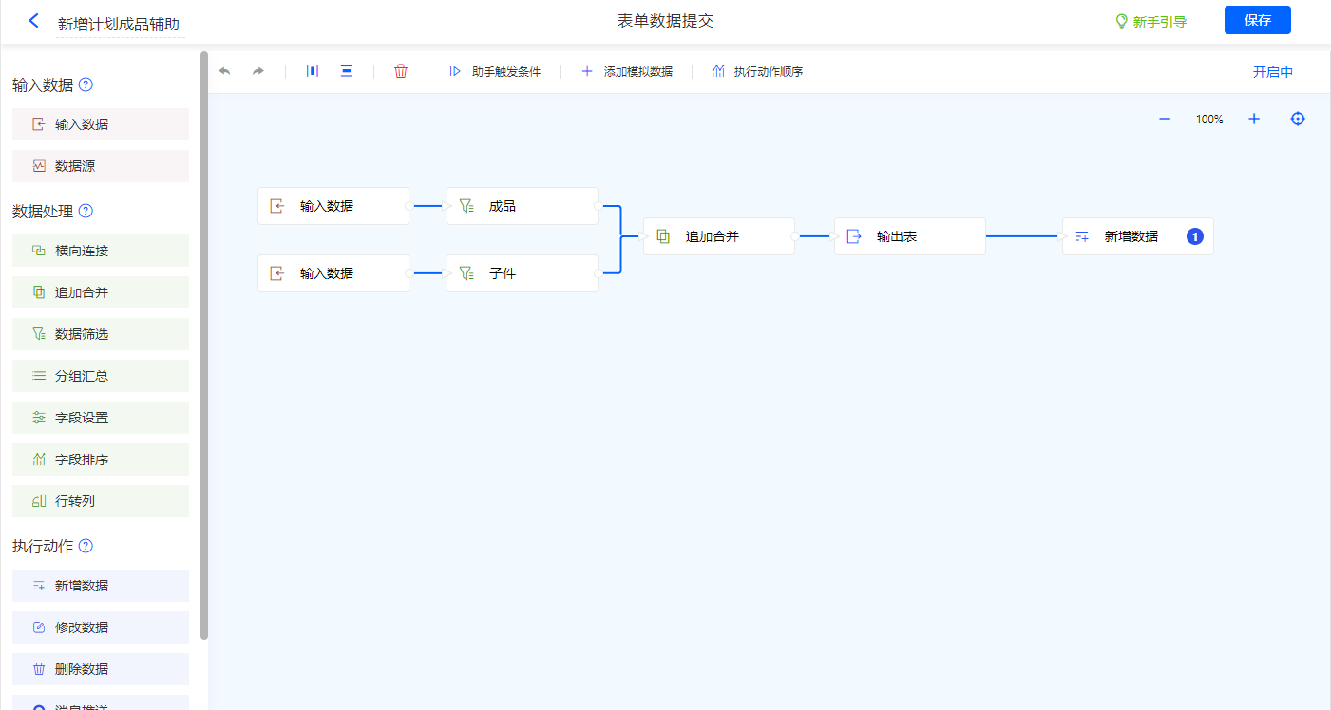Click 添加模拟数据 in toolbar
Image resolution: width=1331 pixels, height=710 pixels.
627,71
